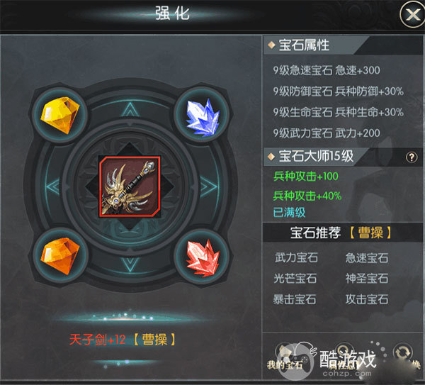Select the red crystal gem slot
This screenshot has width=425, height=385.
click(x=202, y=257)
